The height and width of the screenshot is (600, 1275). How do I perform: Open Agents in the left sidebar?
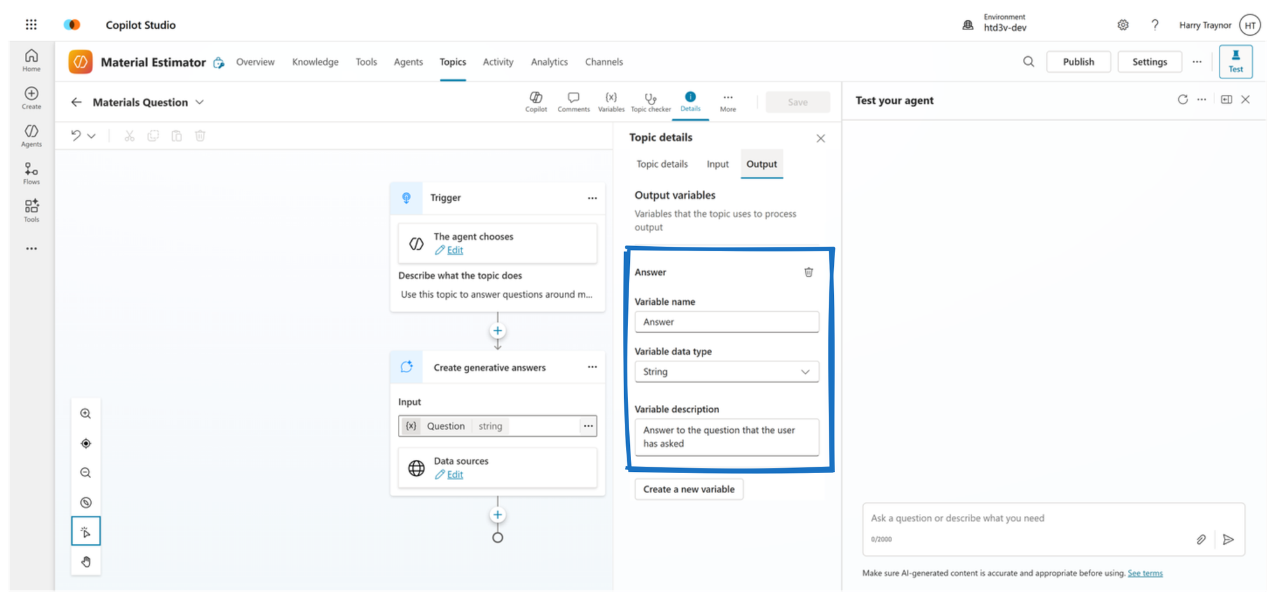click(31, 135)
